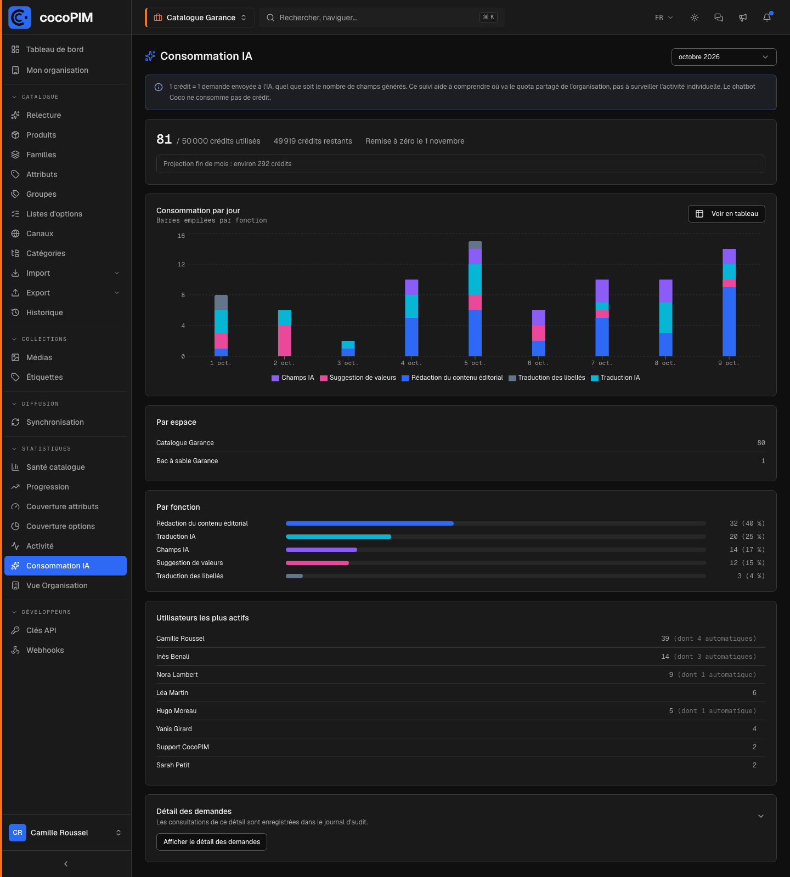
Task: Click the Webhooks sidebar icon
Action: 15,650
